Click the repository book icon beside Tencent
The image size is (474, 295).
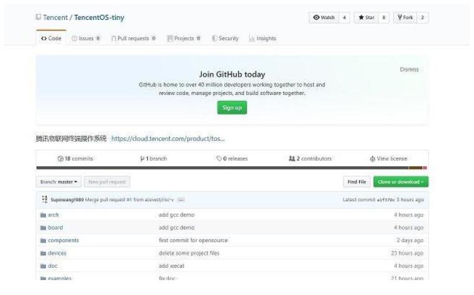(x=39, y=17)
